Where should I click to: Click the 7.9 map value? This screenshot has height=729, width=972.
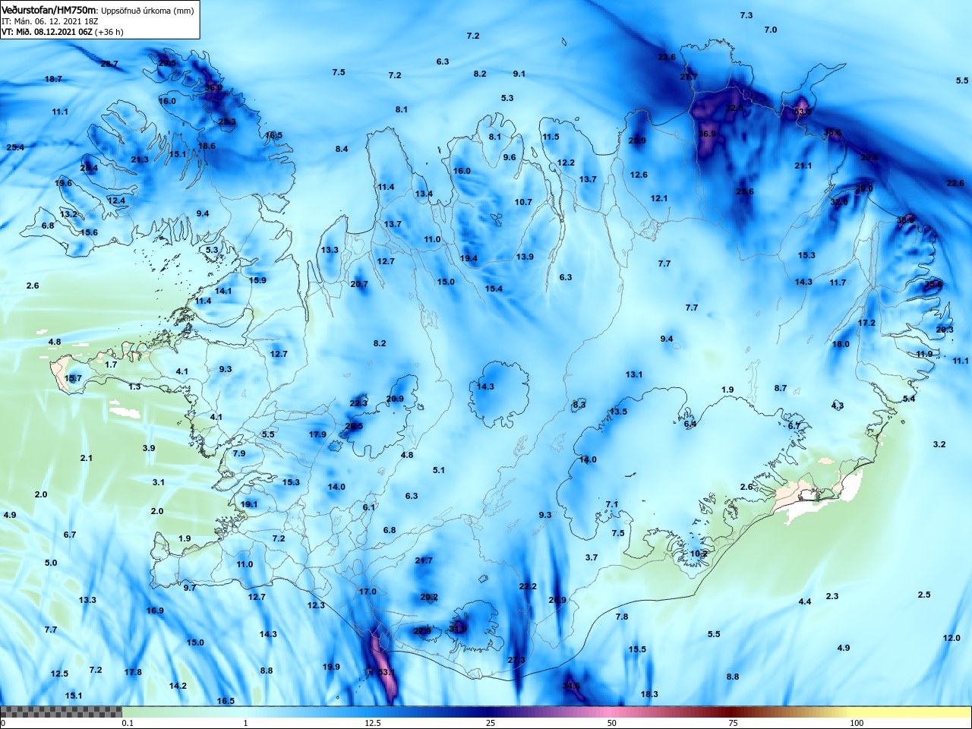(x=239, y=453)
